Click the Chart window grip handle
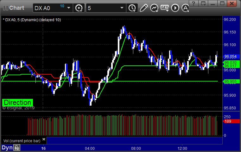This screenshot has width=241, height=152. point(5,8)
